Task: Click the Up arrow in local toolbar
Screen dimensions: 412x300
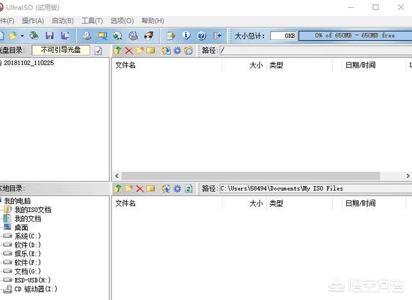Action: [118, 189]
